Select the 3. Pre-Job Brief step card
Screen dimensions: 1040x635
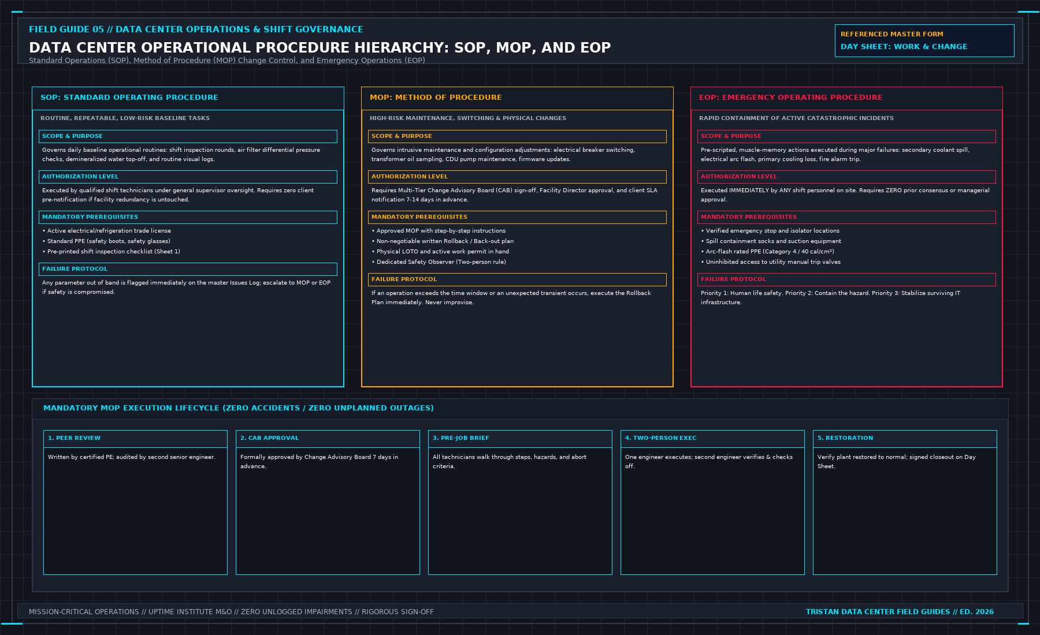pos(520,502)
